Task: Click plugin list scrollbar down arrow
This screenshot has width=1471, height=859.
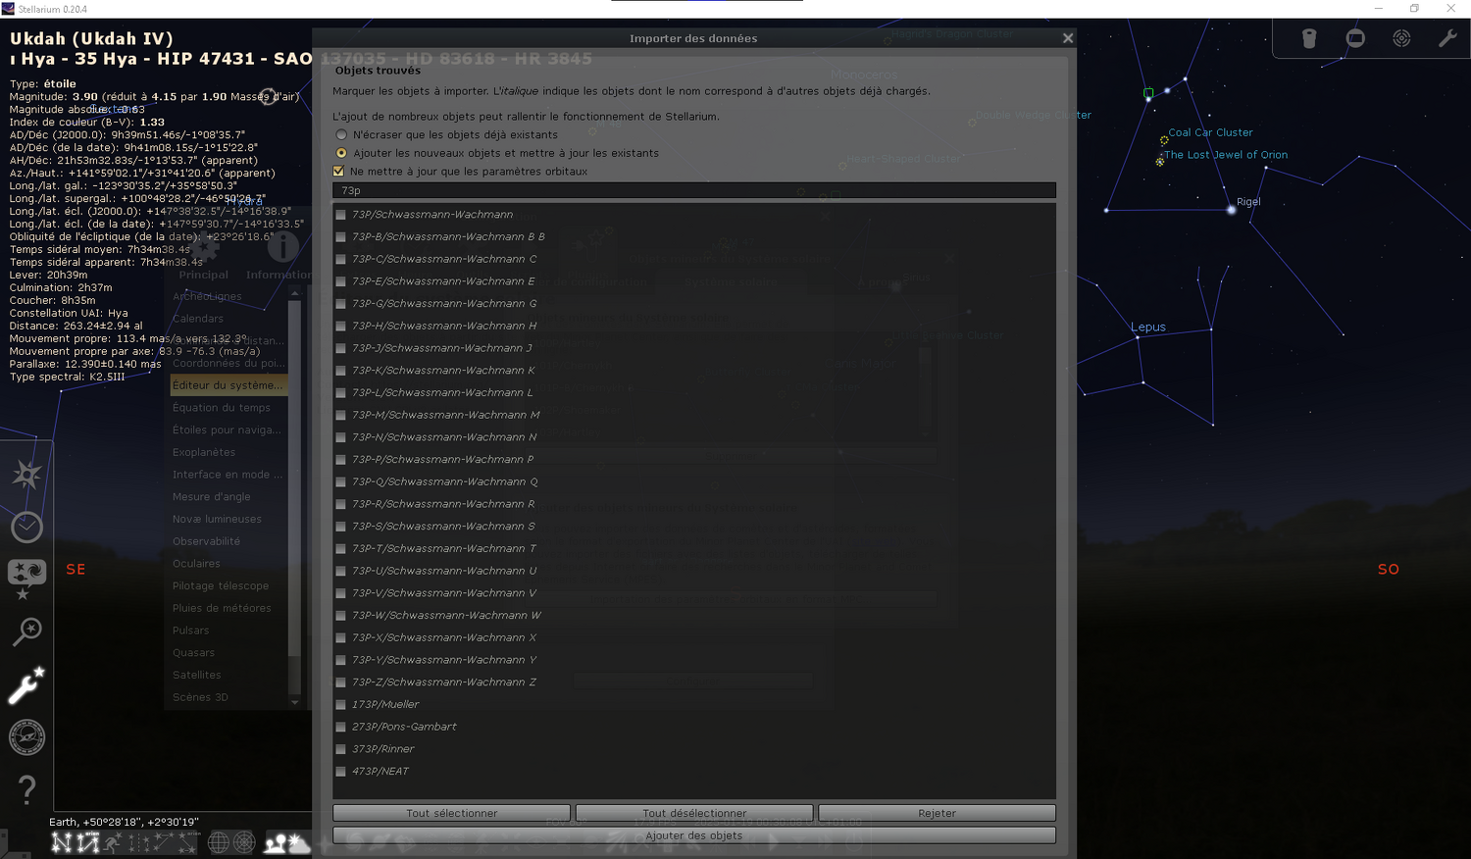Action: (x=294, y=702)
